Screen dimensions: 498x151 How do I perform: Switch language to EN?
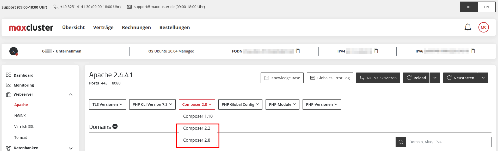click(487, 7)
